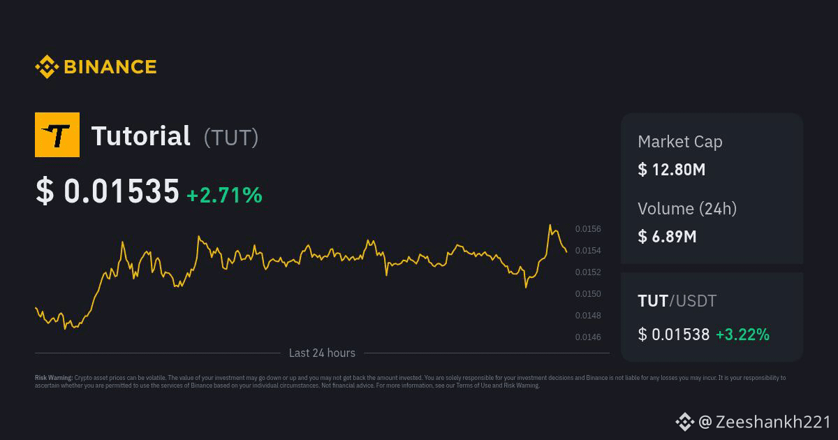Click the 0.0148 axis label
The width and height of the screenshot is (838, 440).
588,316
